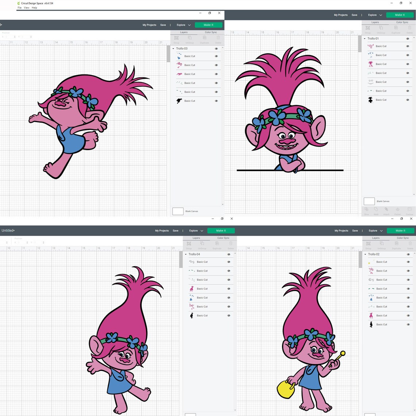The image size is (416, 416).
Task: Open the File menu
Action: [20, 8]
